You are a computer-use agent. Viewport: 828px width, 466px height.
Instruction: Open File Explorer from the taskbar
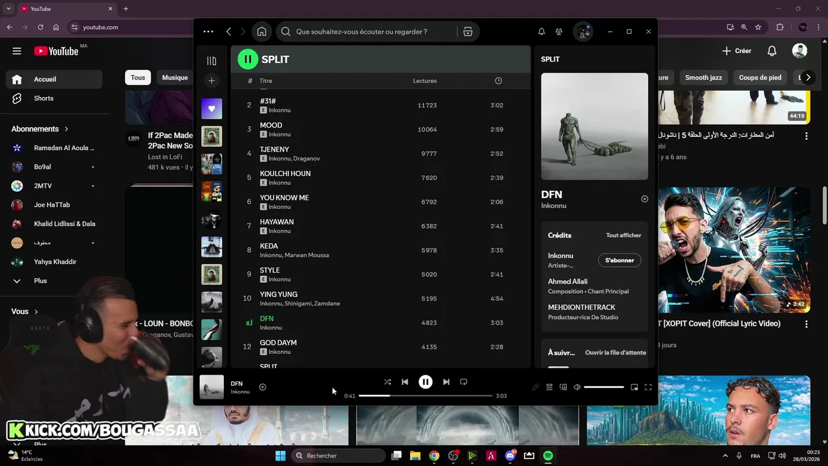pyautogui.click(x=415, y=456)
